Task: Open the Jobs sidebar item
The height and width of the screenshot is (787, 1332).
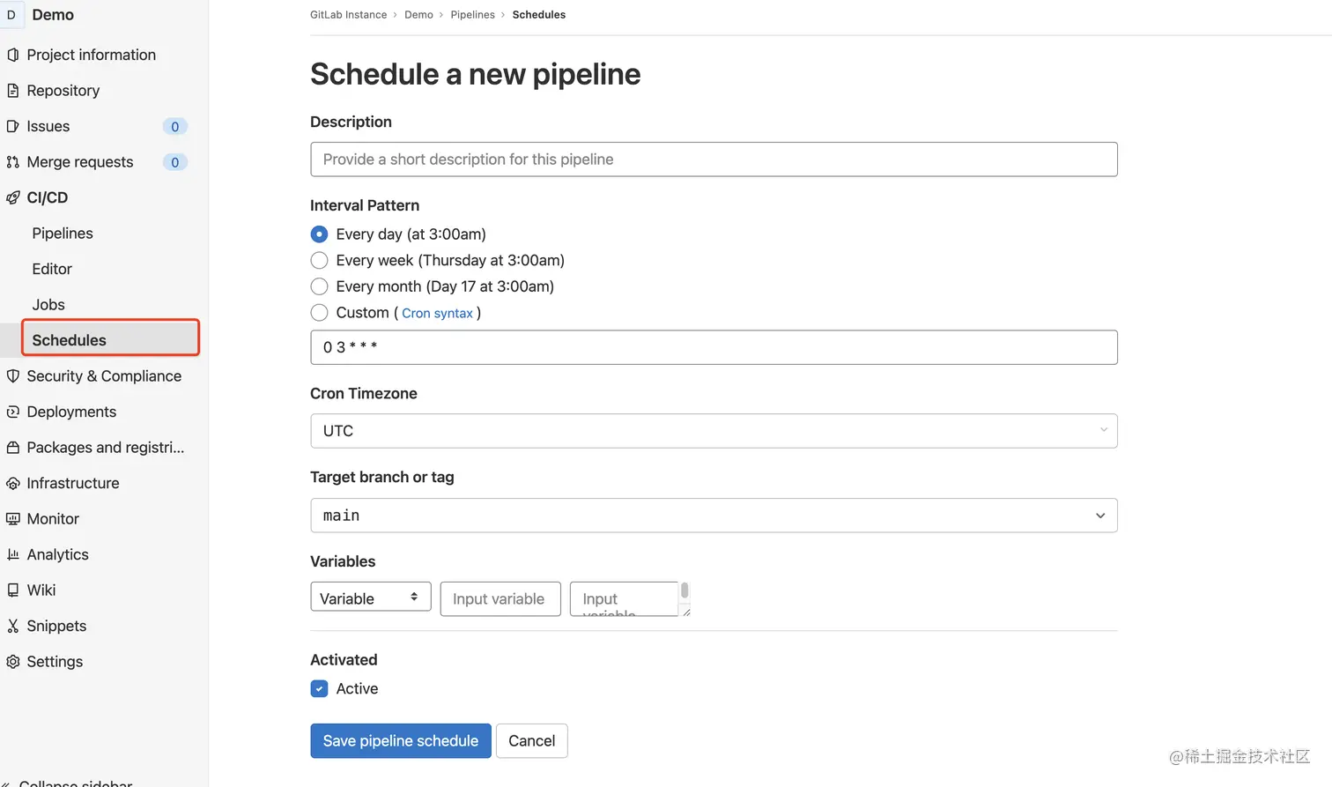Action: [x=48, y=305]
